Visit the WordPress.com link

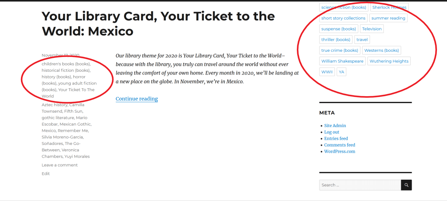tap(340, 151)
